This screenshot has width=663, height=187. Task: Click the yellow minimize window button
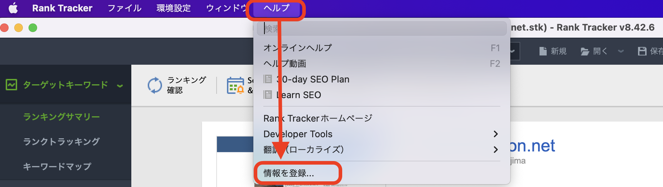(19, 28)
